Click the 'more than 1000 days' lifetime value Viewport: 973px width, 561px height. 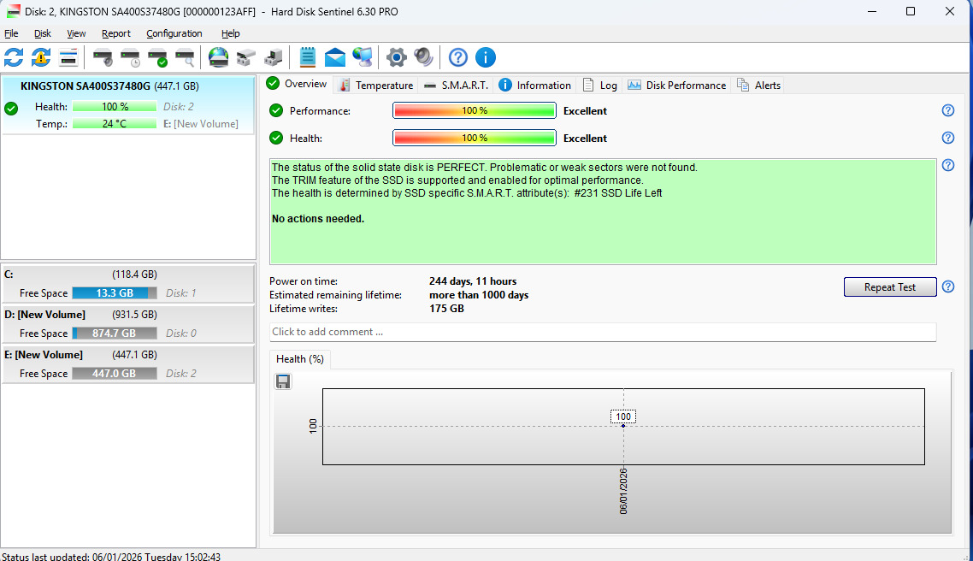[x=479, y=295]
